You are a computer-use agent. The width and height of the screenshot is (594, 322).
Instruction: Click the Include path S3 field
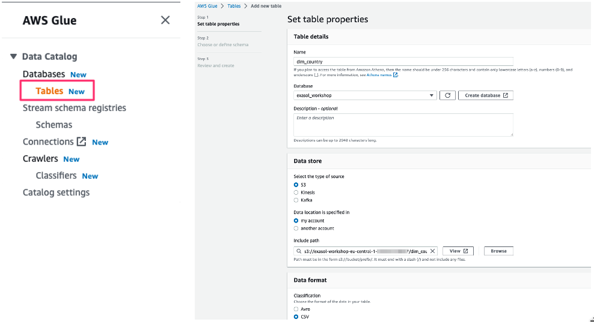[365, 251]
